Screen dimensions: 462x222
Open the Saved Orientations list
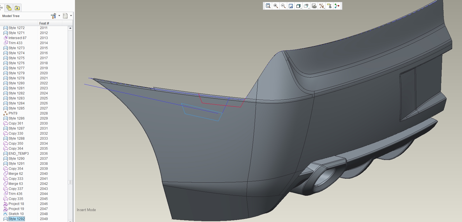coord(306,6)
